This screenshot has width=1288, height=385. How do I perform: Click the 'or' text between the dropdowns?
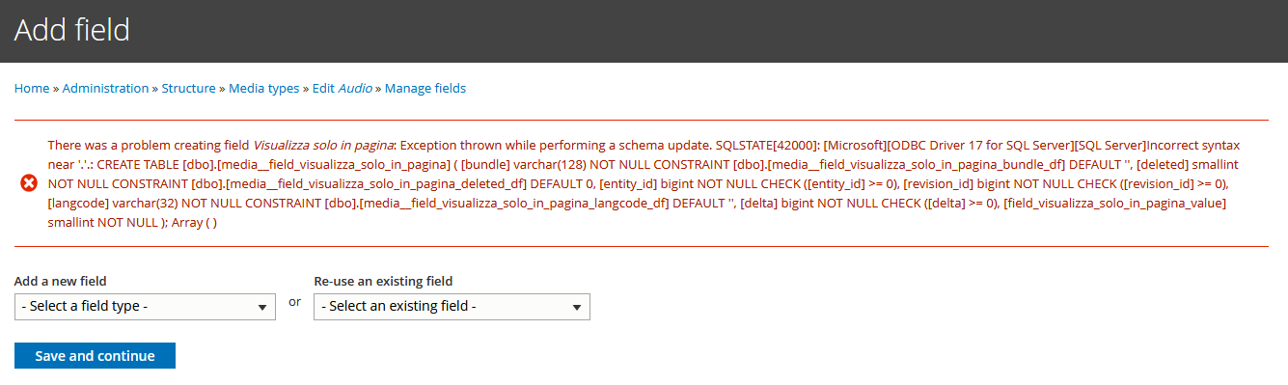pyautogui.click(x=295, y=302)
